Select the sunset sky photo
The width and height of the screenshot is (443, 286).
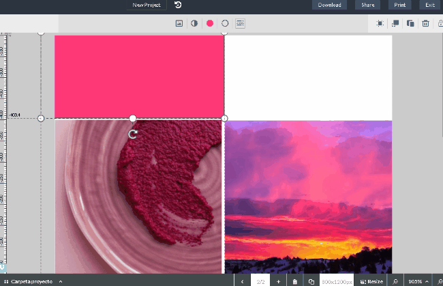[309, 197]
